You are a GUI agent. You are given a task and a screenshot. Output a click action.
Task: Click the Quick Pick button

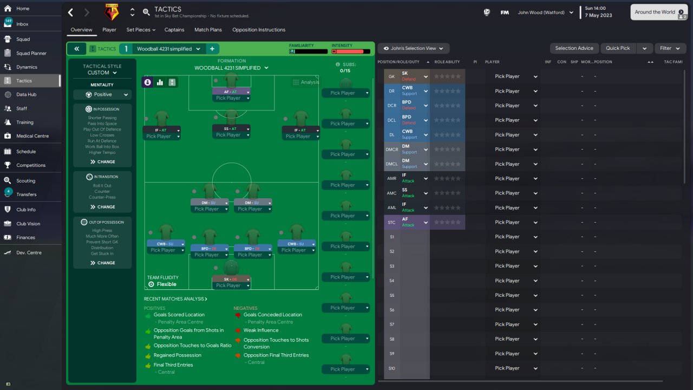618,48
